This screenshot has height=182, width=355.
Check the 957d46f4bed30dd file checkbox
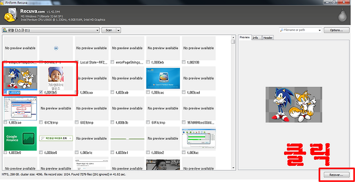183,122
